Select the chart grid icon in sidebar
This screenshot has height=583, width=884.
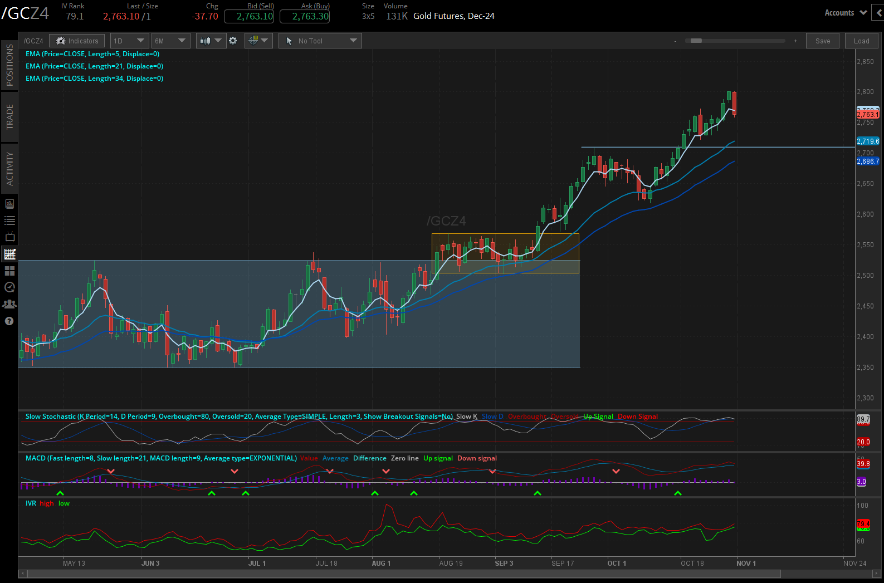coord(9,254)
